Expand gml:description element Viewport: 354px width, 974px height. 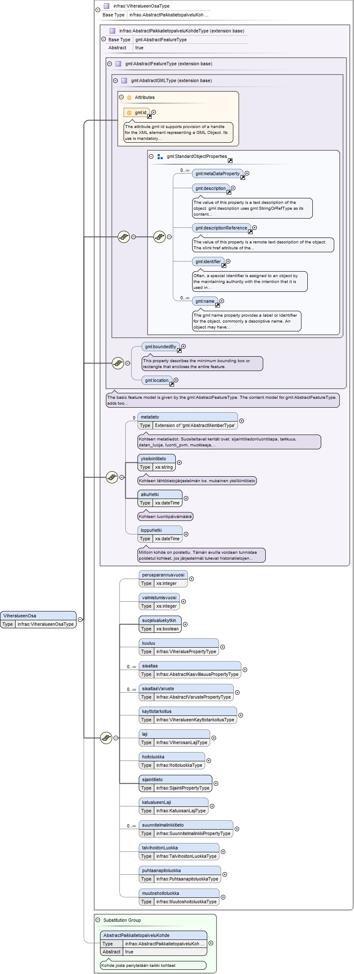pos(233,188)
